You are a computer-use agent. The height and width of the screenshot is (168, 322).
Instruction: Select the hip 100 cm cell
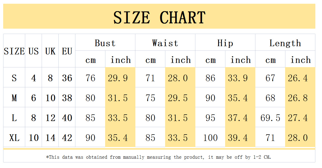pos(210,138)
